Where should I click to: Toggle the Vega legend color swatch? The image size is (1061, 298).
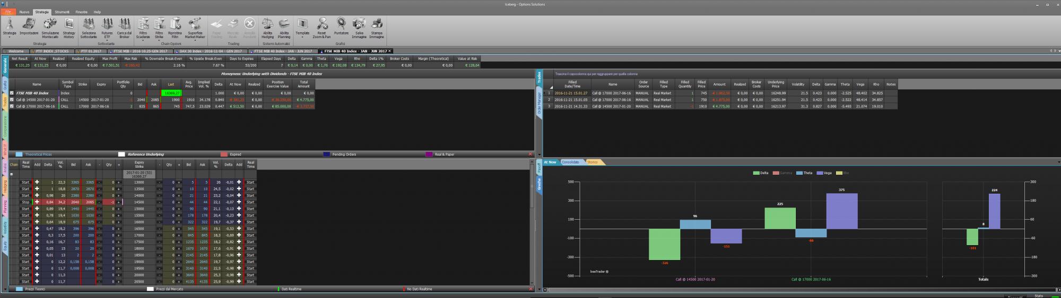click(x=819, y=173)
